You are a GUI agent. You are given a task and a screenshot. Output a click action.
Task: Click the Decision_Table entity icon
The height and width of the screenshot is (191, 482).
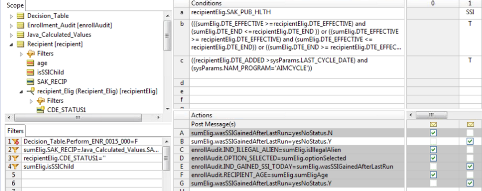(20, 16)
